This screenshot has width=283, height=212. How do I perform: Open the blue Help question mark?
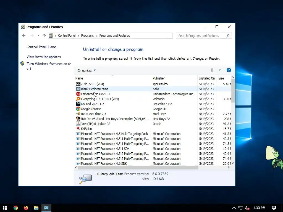(229, 70)
